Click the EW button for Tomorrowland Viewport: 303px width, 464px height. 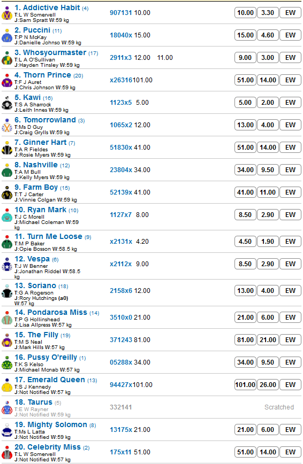pyautogui.click(x=290, y=125)
